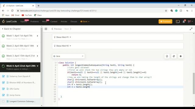
Task: Go to the Previous problem
Action: click(57, 29)
